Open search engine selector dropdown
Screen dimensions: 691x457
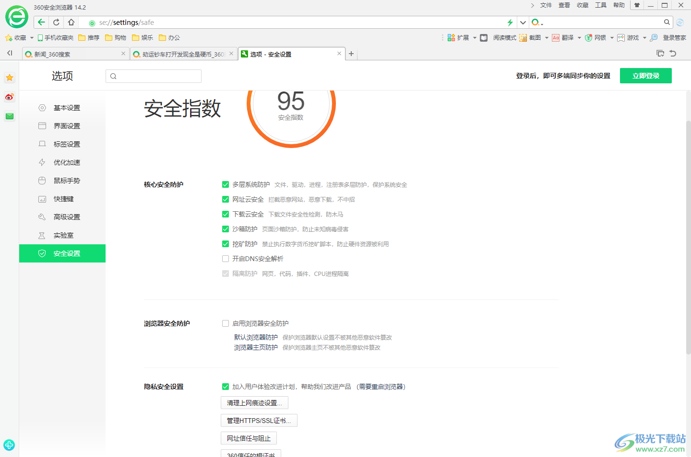coord(537,23)
